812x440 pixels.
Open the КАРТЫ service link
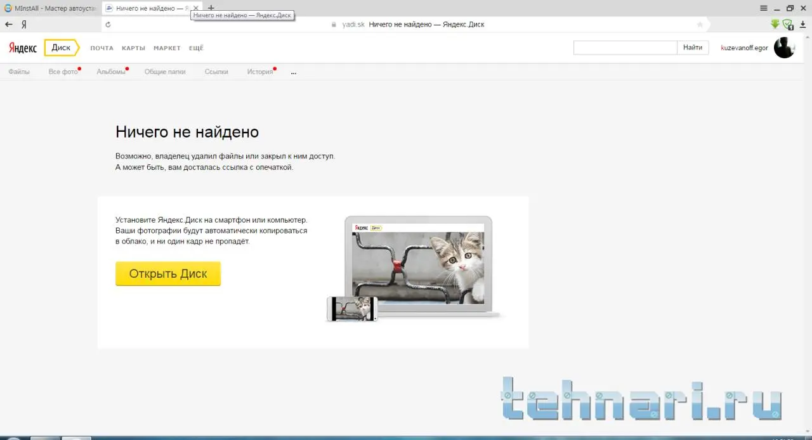tap(133, 48)
